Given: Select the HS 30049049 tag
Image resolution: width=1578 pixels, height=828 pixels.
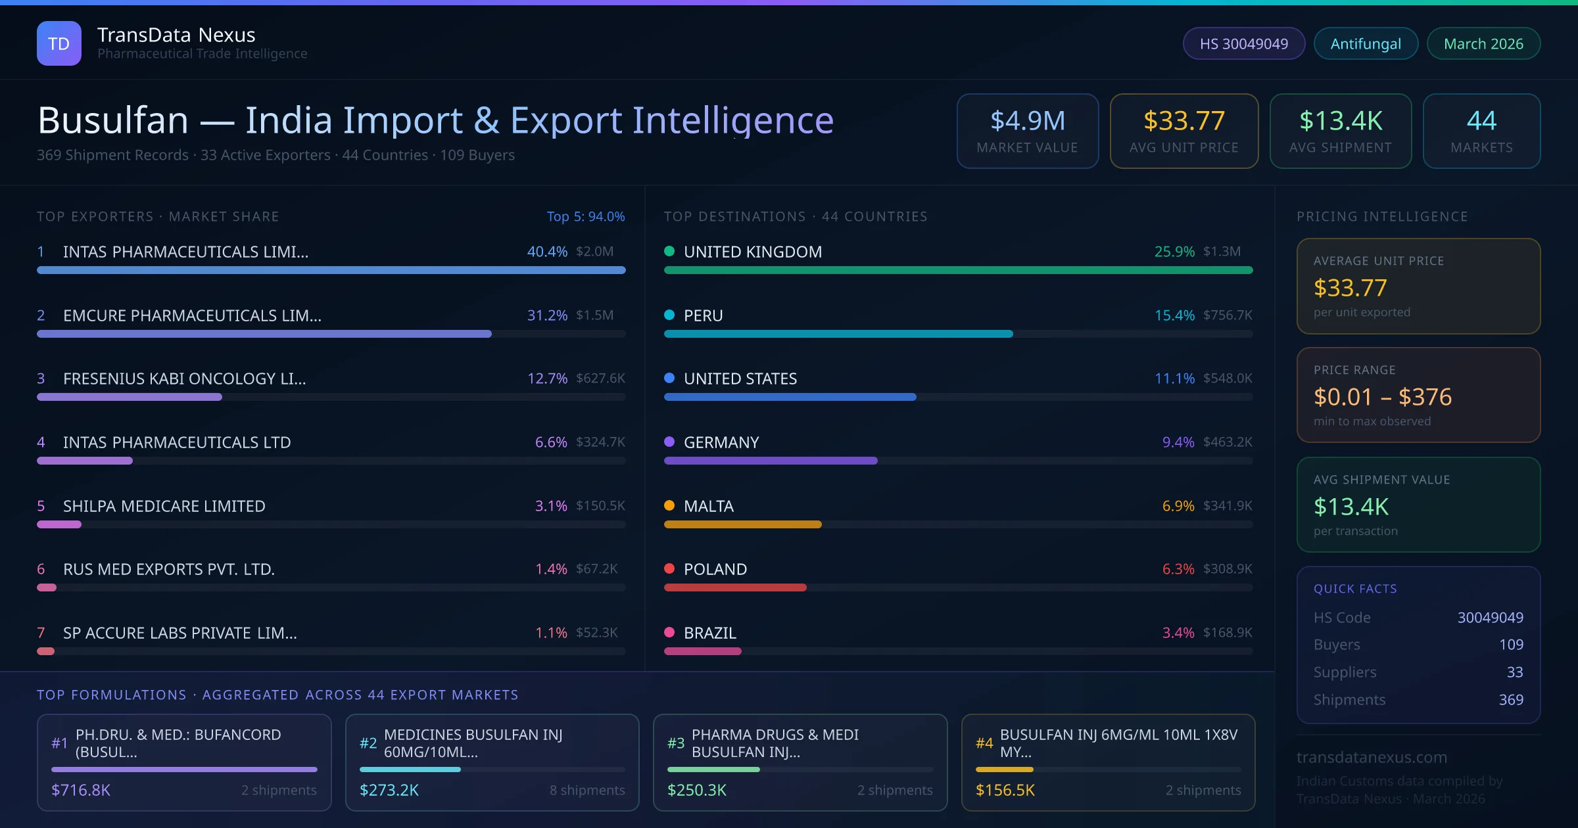Looking at the screenshot, I should click(x=1243, y=43).
